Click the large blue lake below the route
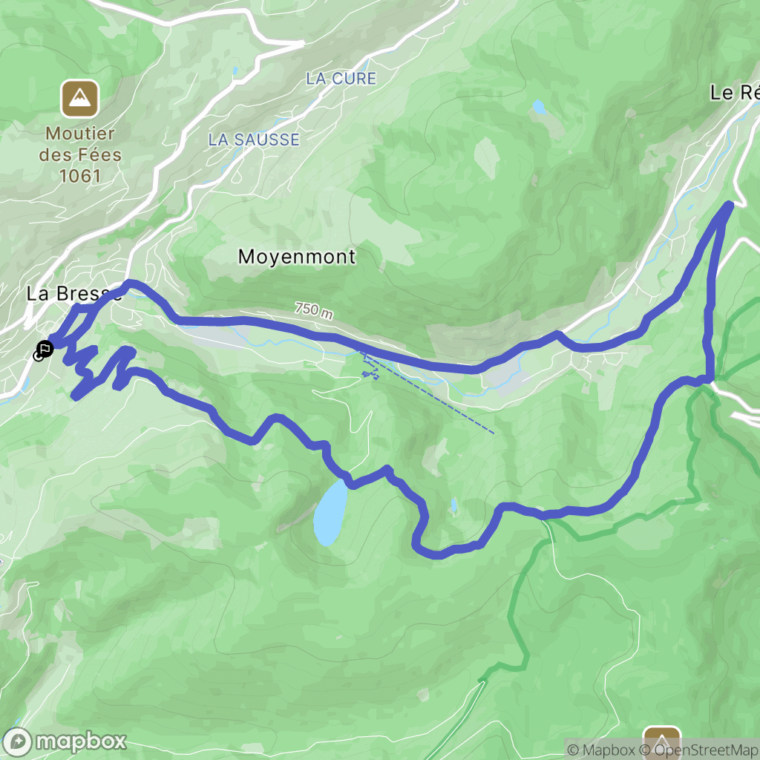 pyautogui.click(x=330, y=513)
